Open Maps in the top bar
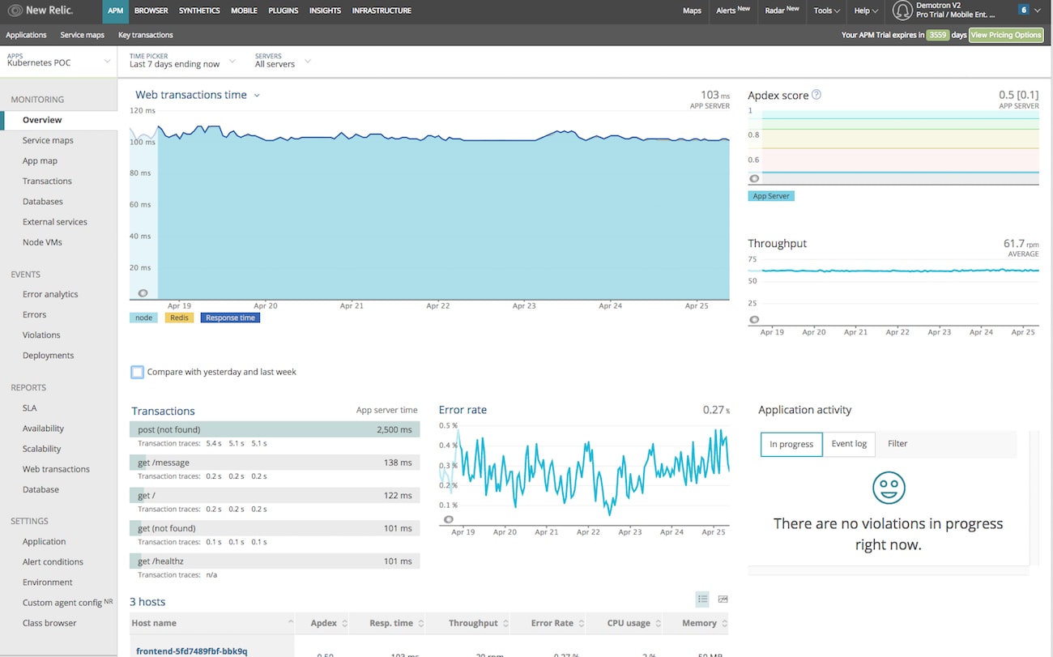 (692, 11)
